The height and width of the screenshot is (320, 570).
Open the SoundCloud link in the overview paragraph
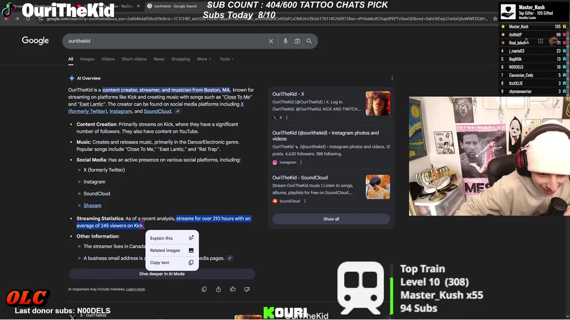158,111
